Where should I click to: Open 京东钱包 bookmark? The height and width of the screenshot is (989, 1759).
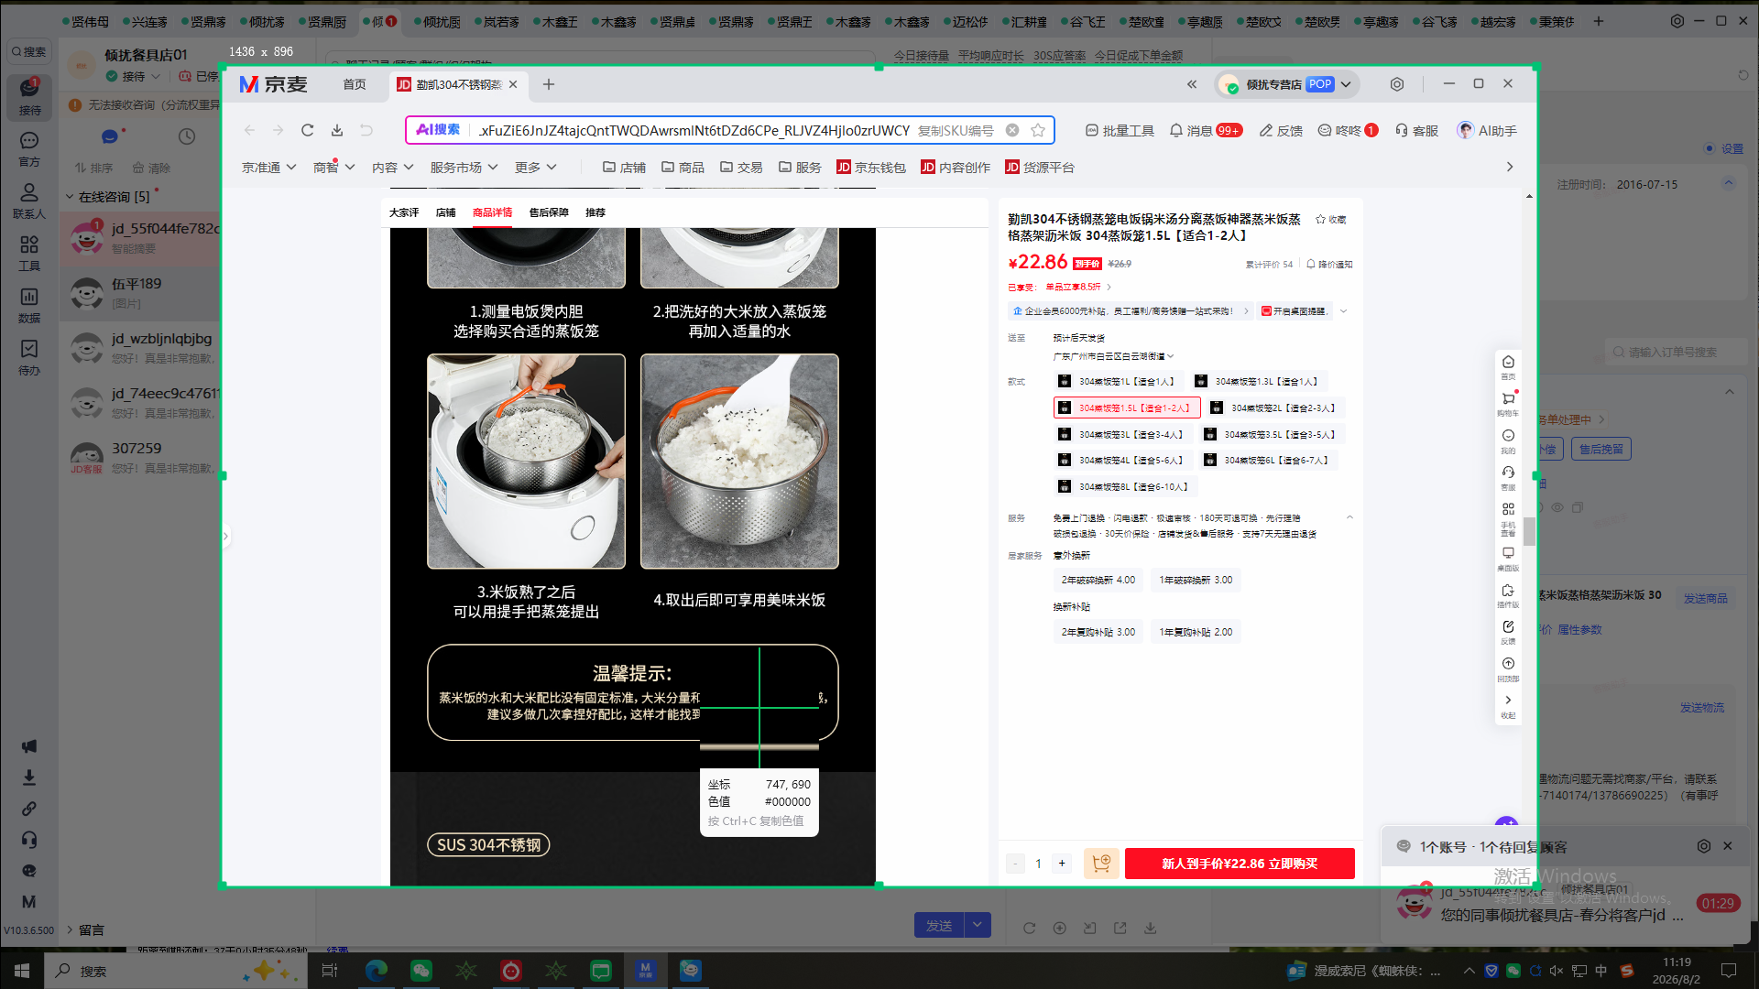pyautogui.click(x=871, y=168)
